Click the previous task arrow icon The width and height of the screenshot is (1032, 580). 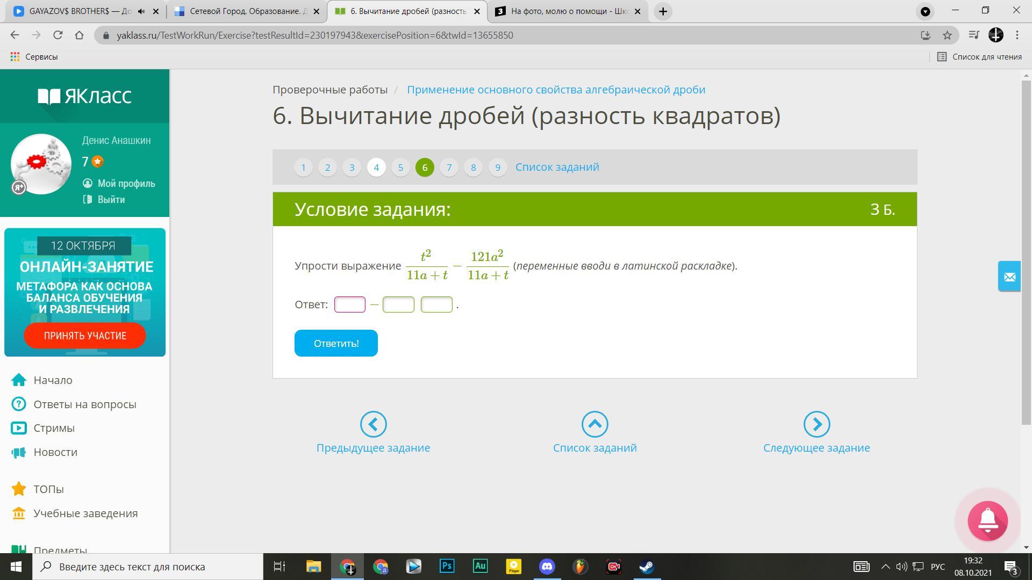(x=373, y=424)
